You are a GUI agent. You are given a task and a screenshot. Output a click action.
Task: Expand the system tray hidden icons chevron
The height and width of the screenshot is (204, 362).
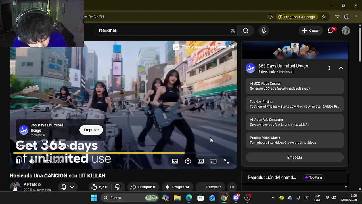coord(273,198)
